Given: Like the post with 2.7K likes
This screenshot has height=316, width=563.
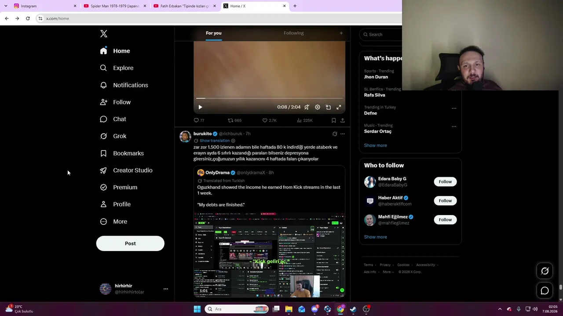Looking at the screenshot, I should click(269, 120).
